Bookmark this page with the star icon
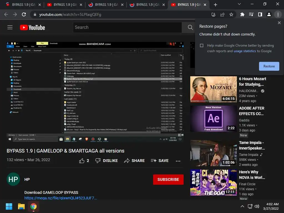 [x=231, y=14]
